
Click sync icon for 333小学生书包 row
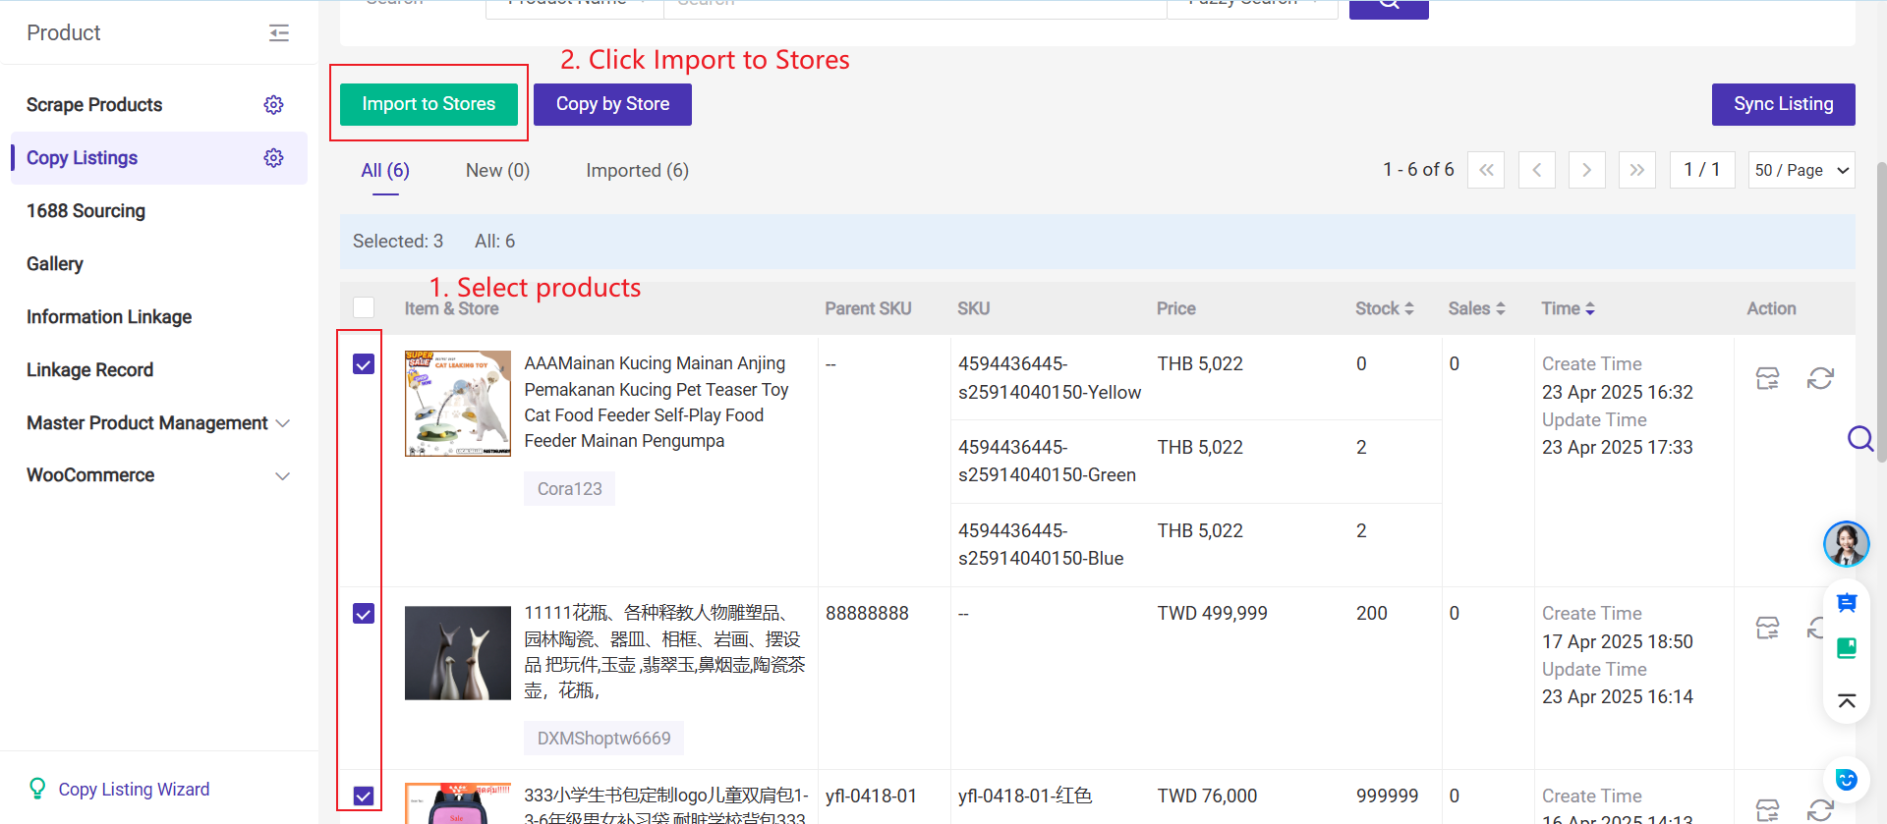point(1820,810)
